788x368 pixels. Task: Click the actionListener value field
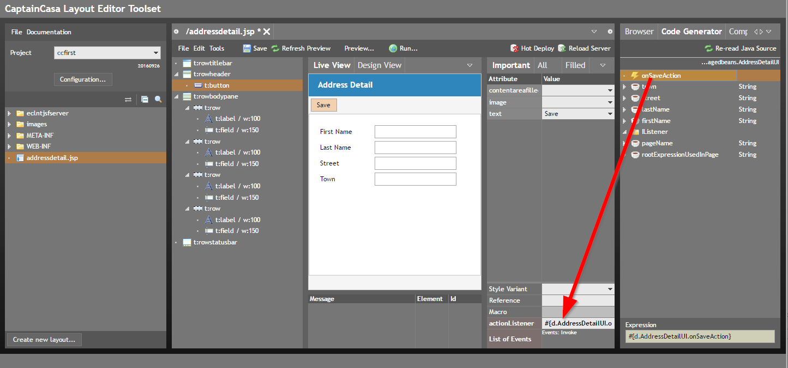[578, 323]
